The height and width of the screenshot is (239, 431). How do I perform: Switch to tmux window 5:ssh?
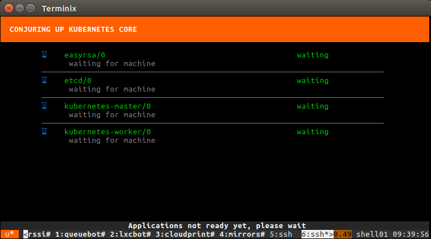tap(280, 234)
